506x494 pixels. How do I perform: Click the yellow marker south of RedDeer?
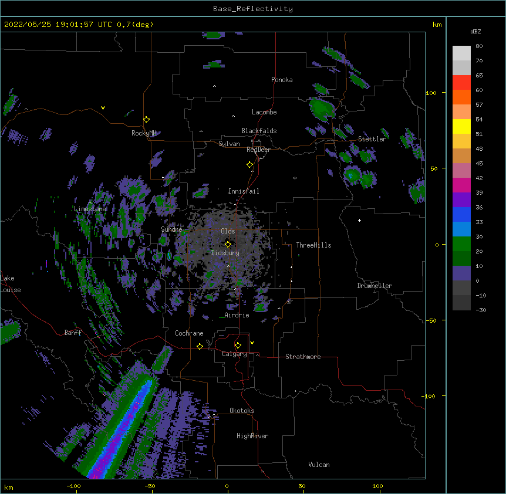coord(249,164)
